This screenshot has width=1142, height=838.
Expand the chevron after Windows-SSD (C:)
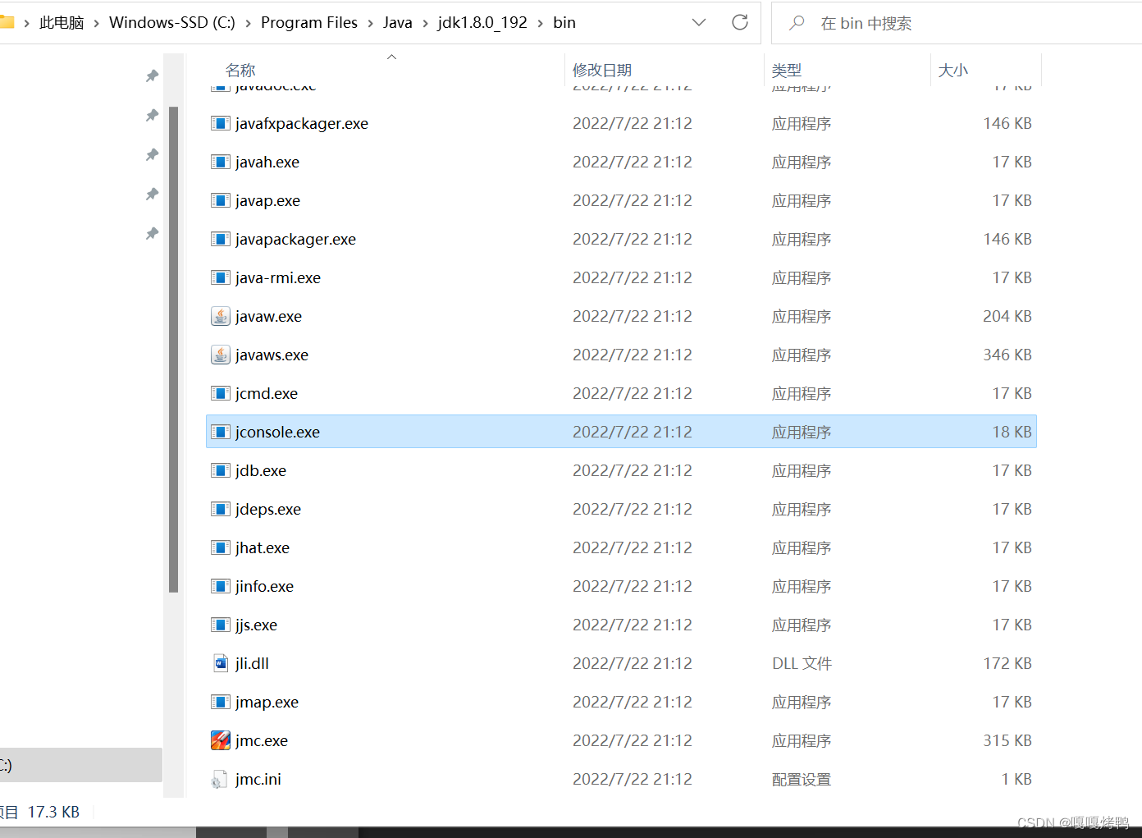coord(248,23)
